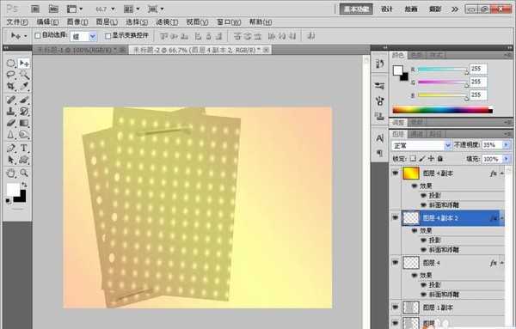The width and height of the screenshot is (516, 329).
Task: Switch to the 设计 workspace
Action: pos(387,9)
